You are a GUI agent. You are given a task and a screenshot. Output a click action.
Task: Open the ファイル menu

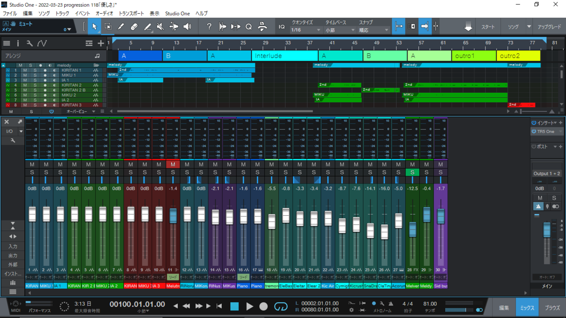click(10, 14)
